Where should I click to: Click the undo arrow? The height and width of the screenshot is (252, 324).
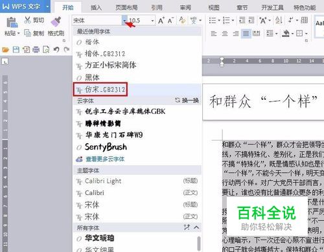[x=56, y=50]
